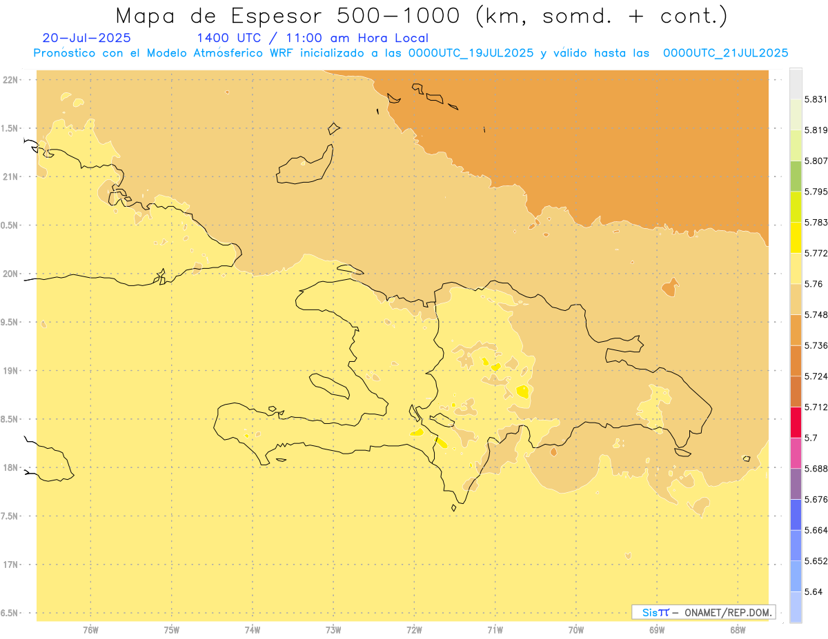Image resolution: width=828 pixels, height=639 pixels.
Task: Click the colorbar value 5.664
Action: 816,529
